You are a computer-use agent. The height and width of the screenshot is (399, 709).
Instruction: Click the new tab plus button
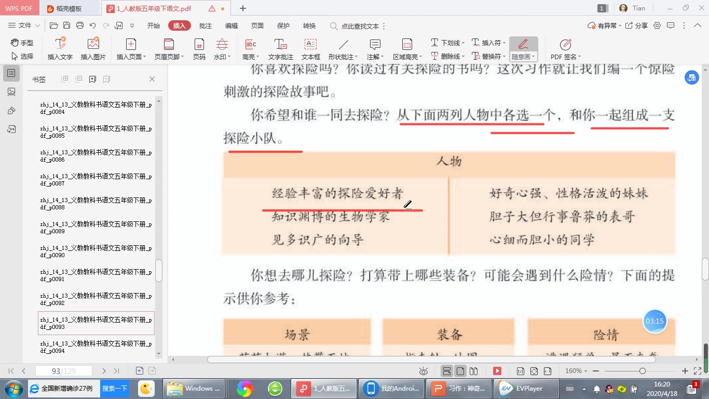(x=243, y=8)
